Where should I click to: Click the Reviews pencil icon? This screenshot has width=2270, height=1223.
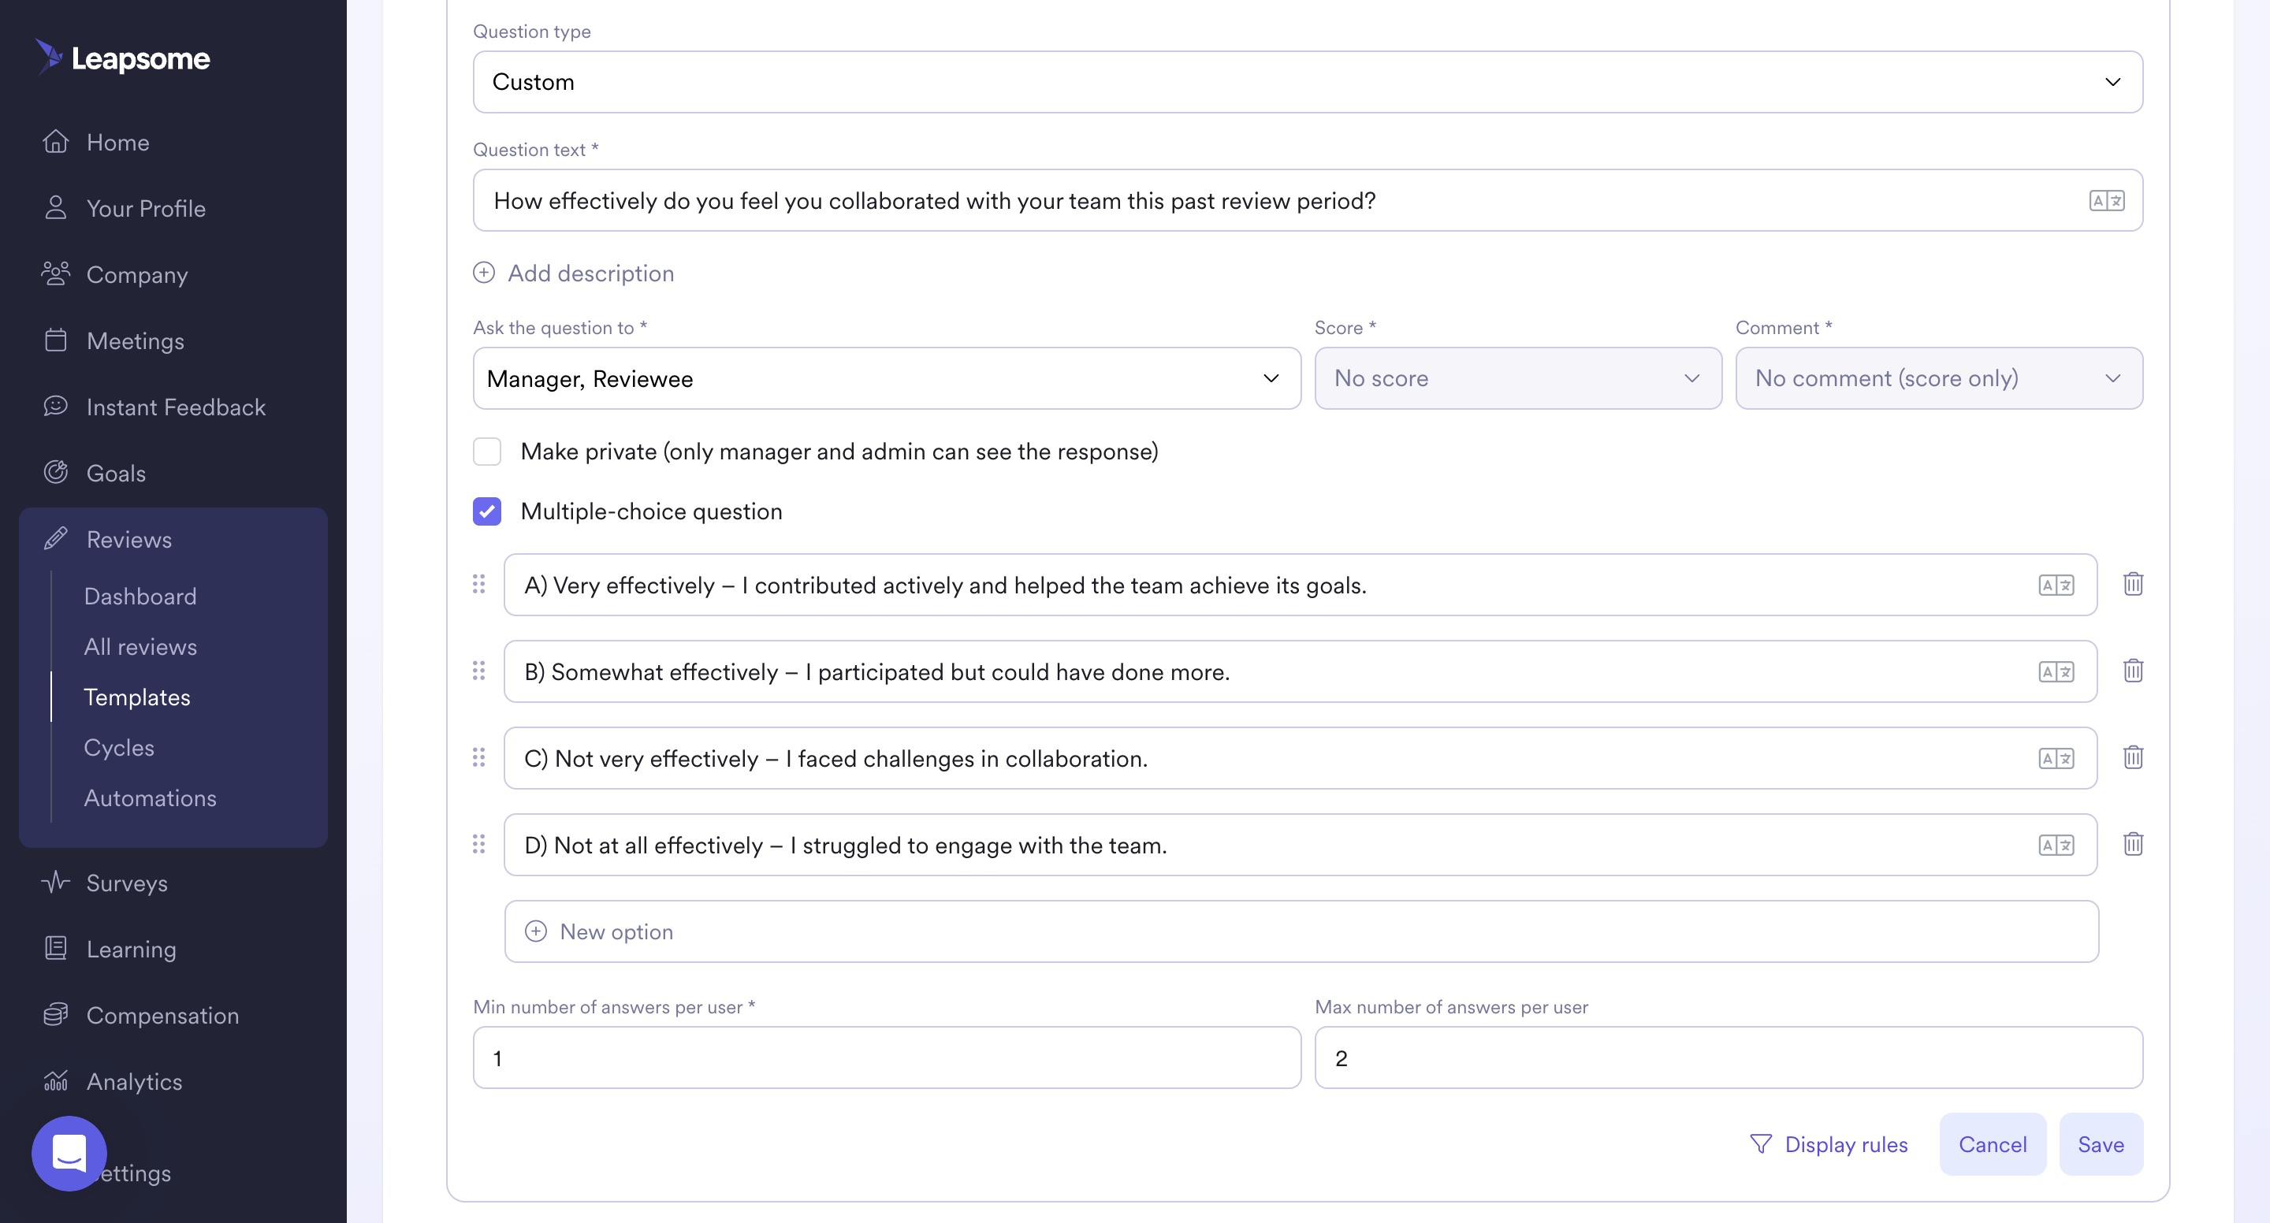pos(55,538)
